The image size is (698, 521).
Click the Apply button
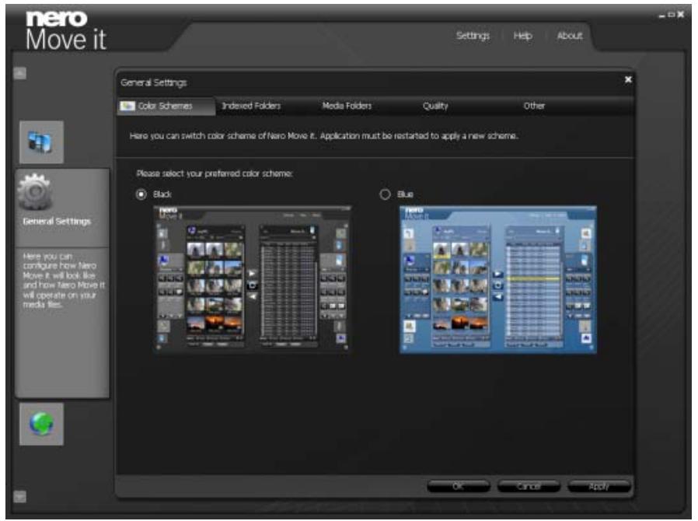599,486
